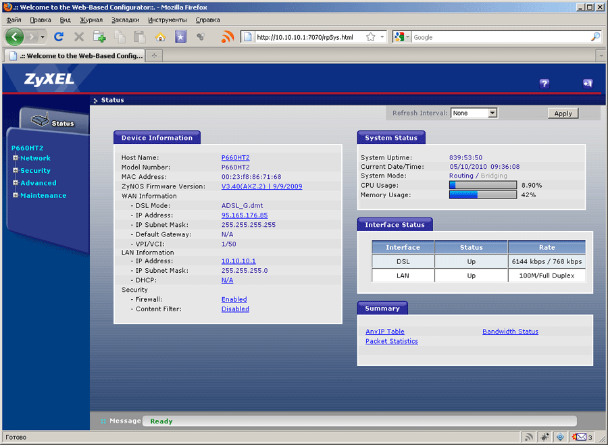Click the System Uptime value 839:53:50

click(x=465, y=157)
